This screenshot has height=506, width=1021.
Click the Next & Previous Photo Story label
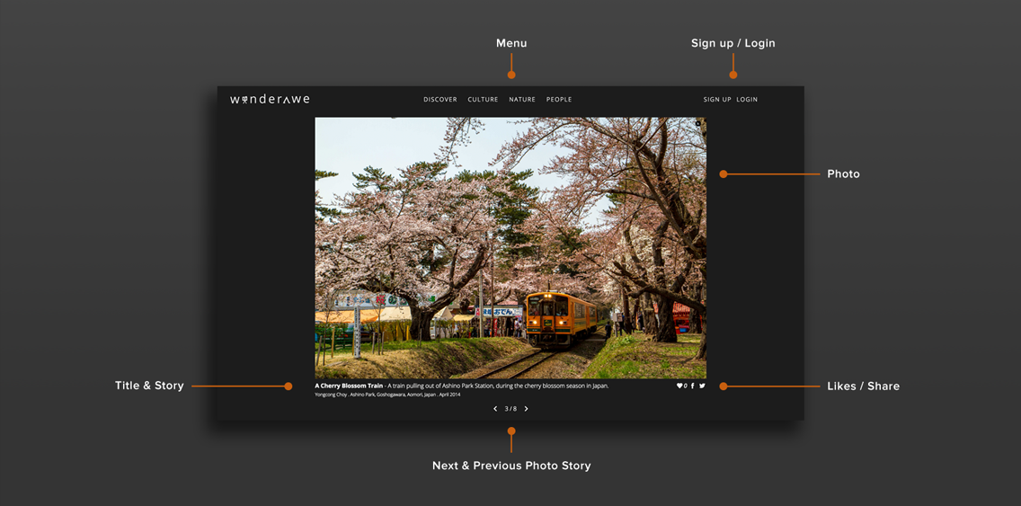511,466
